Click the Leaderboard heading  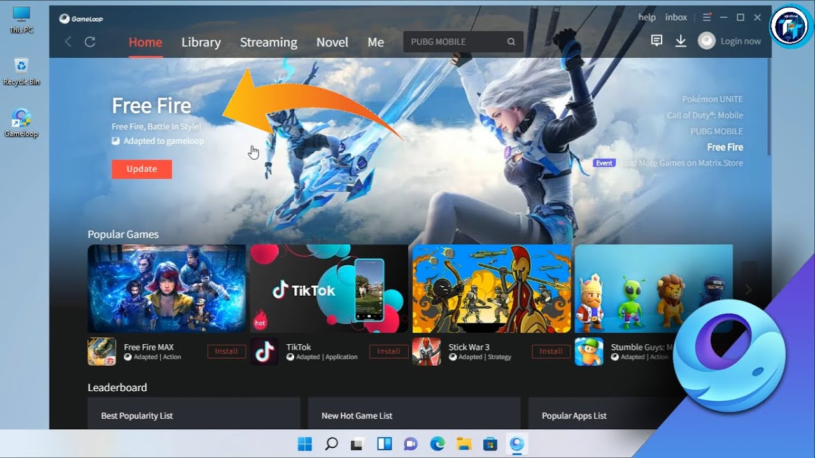tap(117, 387)
